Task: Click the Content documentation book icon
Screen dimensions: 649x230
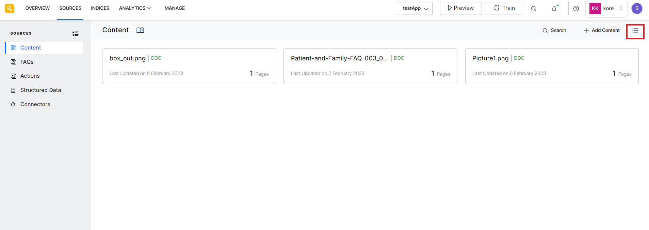Action: pyautogui.click(x=140, y=30)
